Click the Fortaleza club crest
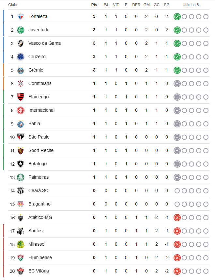 (21, 17)
